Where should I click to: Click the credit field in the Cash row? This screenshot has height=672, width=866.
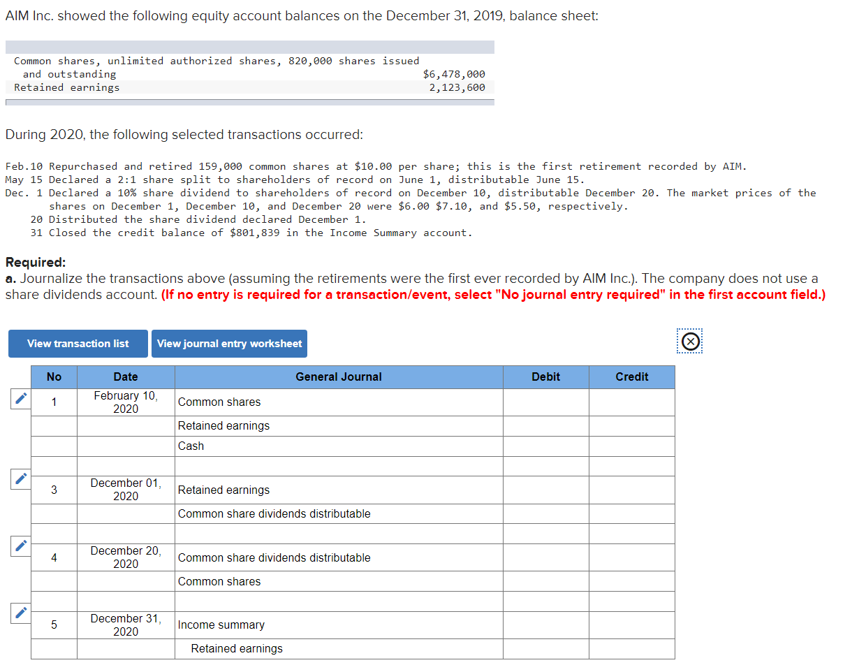pyautogui.click(x=632, y=446)
